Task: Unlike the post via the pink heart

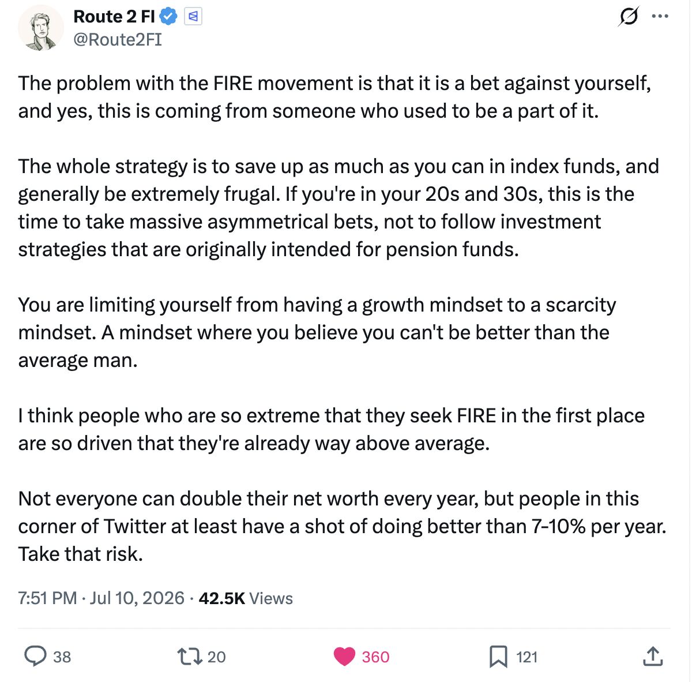Action: [x=344, y=657]
